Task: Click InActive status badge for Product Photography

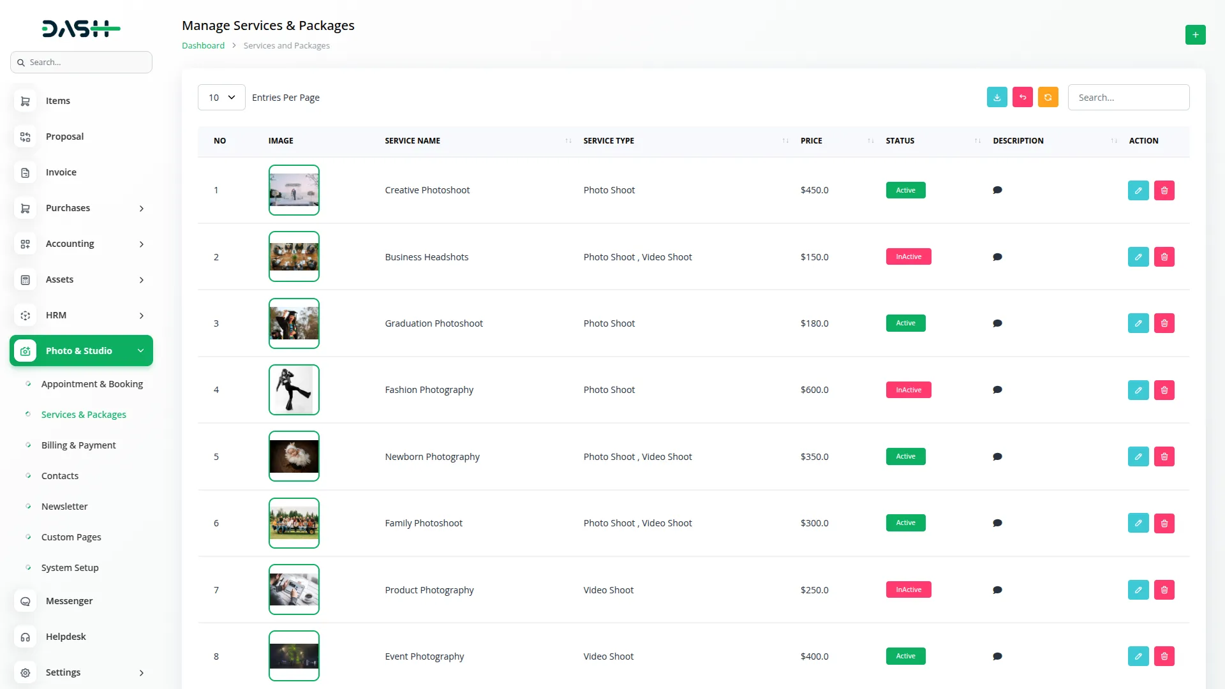Action: tap(908, 589)
